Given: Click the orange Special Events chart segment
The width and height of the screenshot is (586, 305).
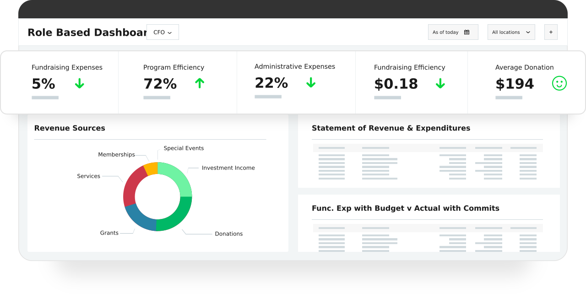Looking at the screenshot, I should pos(151,169).
